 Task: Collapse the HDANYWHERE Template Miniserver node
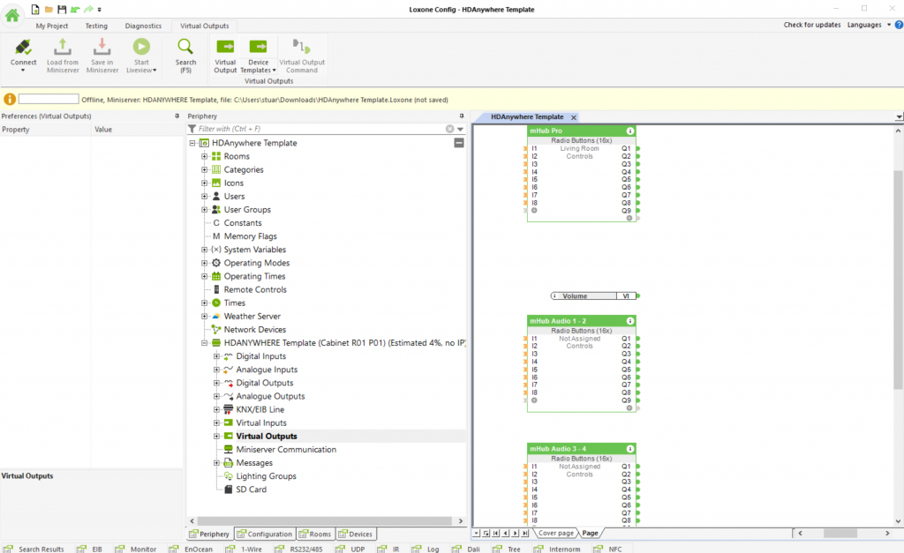pyautogui.click(x=204, y=343)
